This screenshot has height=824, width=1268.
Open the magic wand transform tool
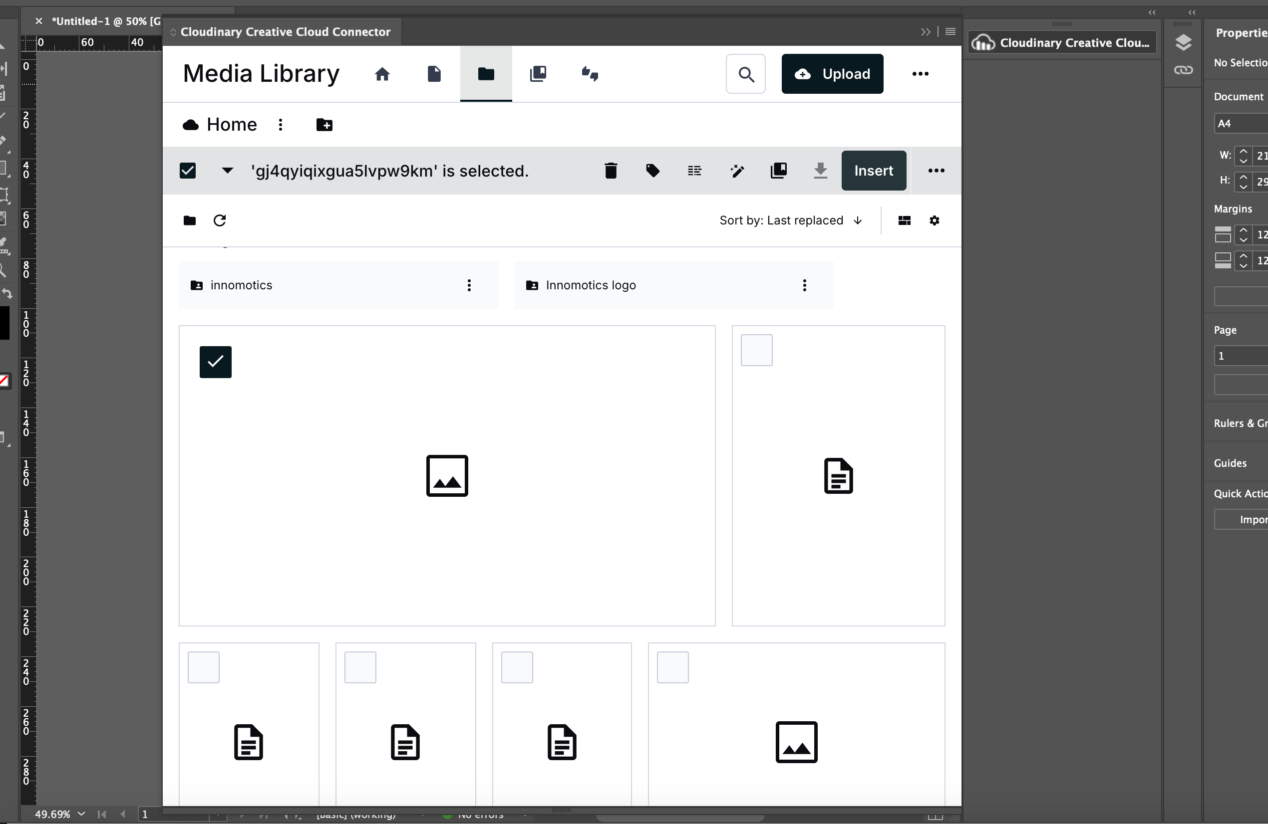click(x=737, y=171)
